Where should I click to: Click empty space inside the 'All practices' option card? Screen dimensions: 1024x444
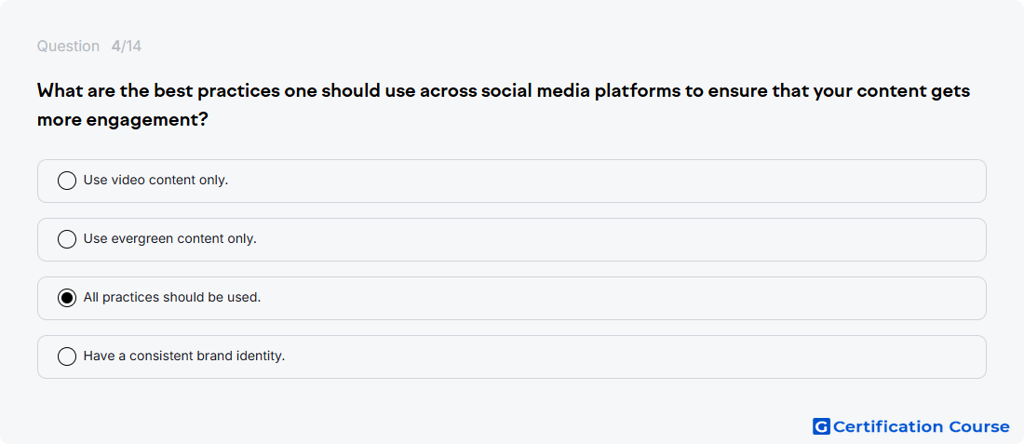620,299
